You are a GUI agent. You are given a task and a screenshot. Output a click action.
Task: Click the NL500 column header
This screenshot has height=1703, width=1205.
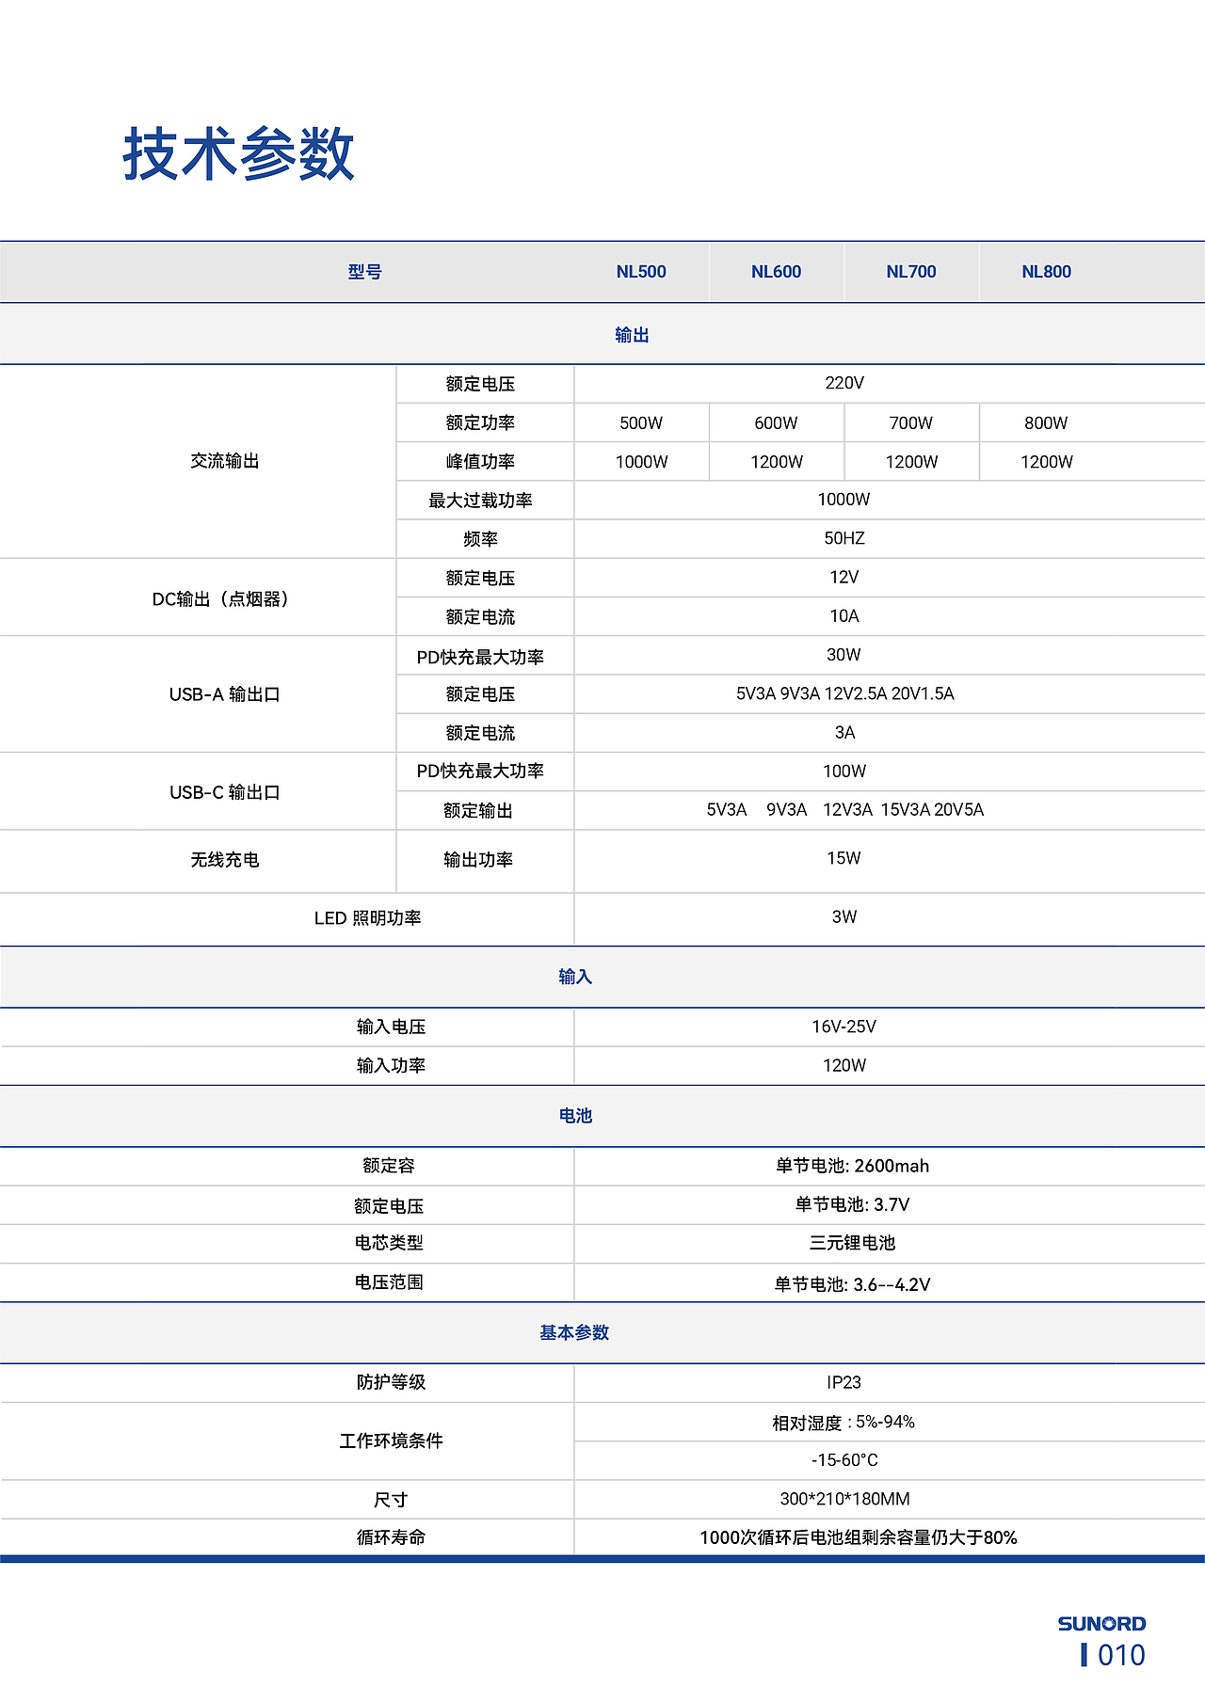pos(641,272)
